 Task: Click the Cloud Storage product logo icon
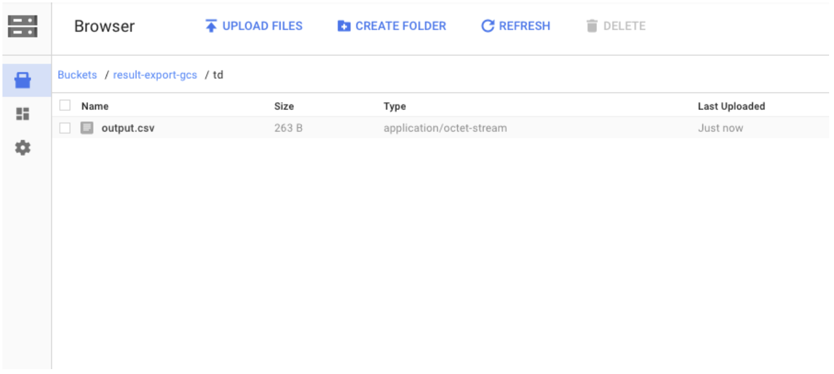pyautogui.click(x=23, y=26)
